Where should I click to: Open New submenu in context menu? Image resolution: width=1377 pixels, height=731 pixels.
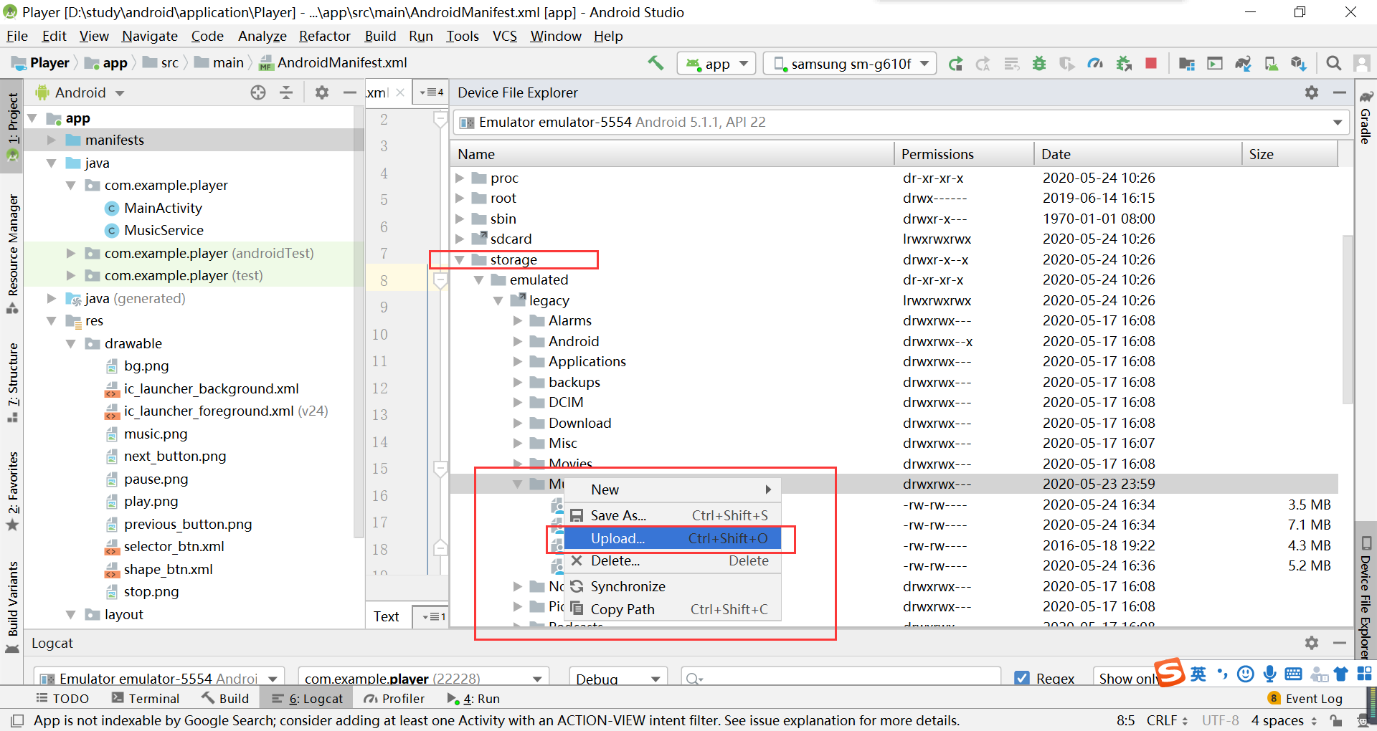coord(672,489)
